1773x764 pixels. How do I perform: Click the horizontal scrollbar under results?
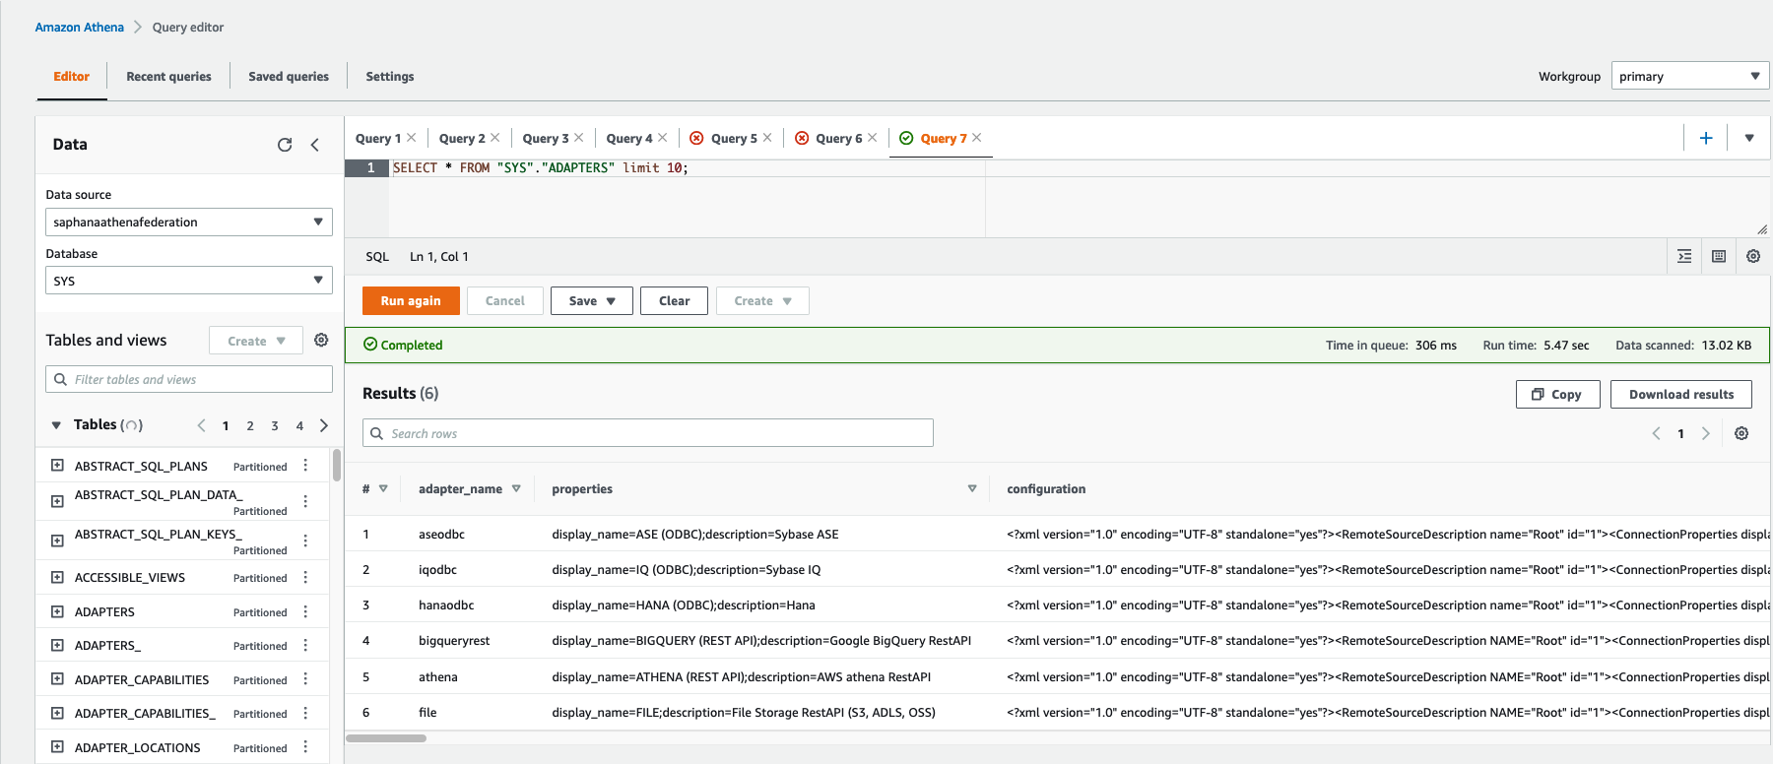pos(386,738)
